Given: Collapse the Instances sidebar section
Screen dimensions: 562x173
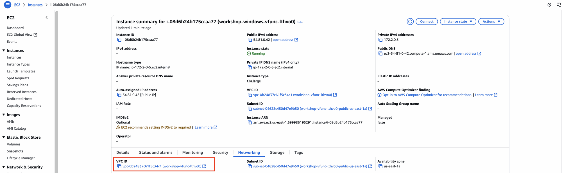Looking at the screenshot, I should click(x=4, y=51).
